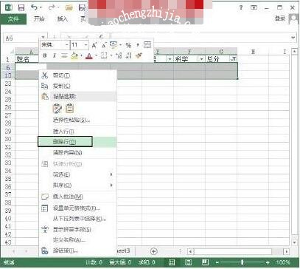Click the Undo arrow icon
This screenshot has width=300, height=269.
click(35, 7)
